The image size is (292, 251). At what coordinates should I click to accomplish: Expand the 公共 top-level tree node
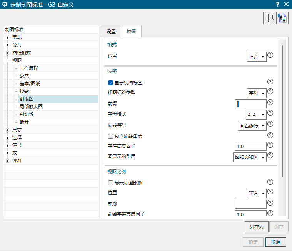[7, 45]
